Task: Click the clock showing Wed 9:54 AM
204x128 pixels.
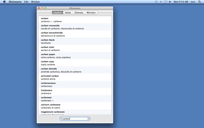Action: tap(181, 2)
